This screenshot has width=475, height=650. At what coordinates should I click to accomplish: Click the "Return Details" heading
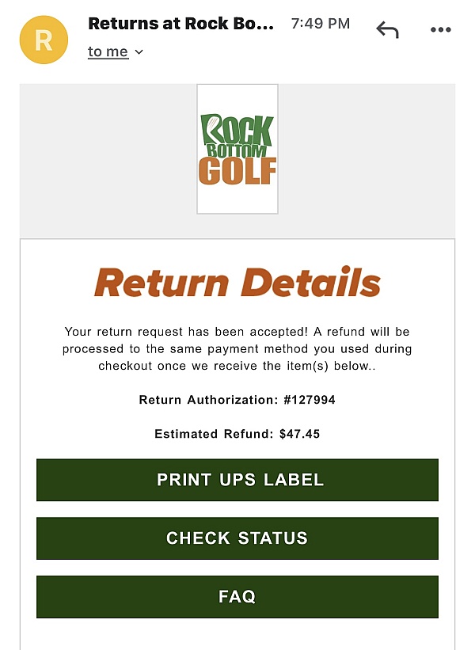pyautogui.click(x=237, y=283)
